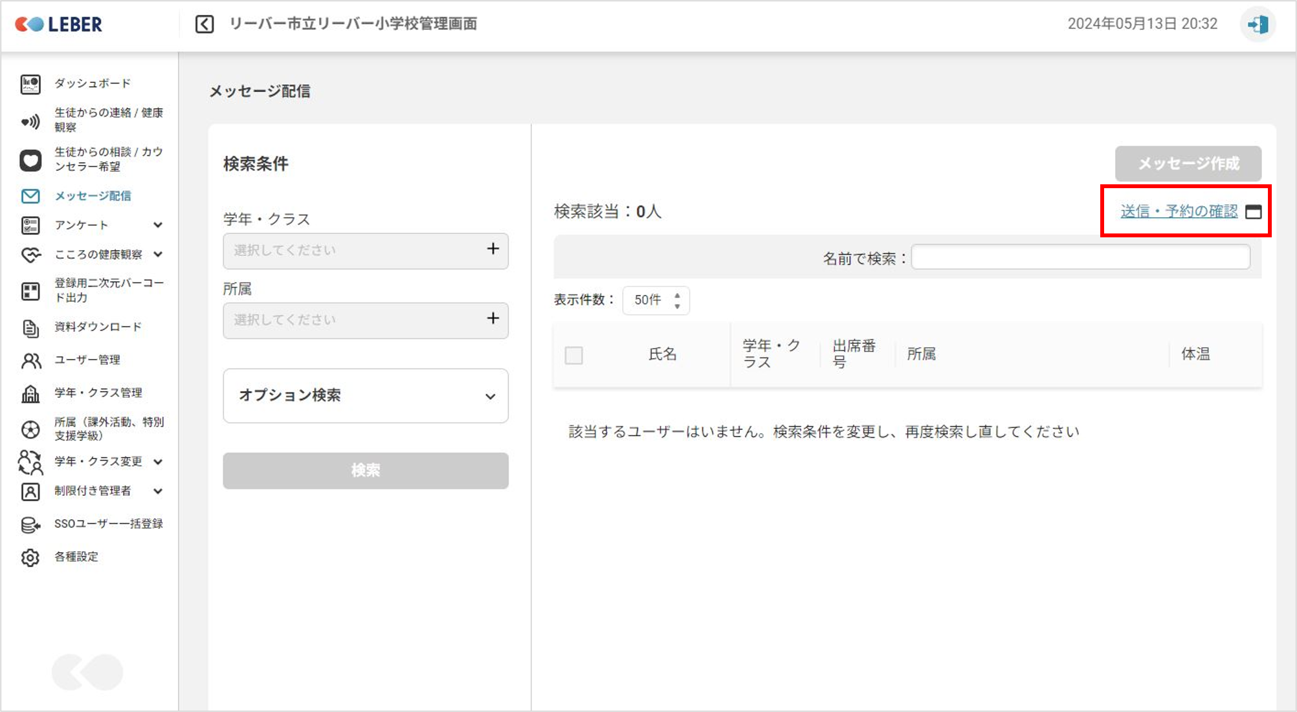
Task: Click the settings gear icon
Action: (30, 557)
